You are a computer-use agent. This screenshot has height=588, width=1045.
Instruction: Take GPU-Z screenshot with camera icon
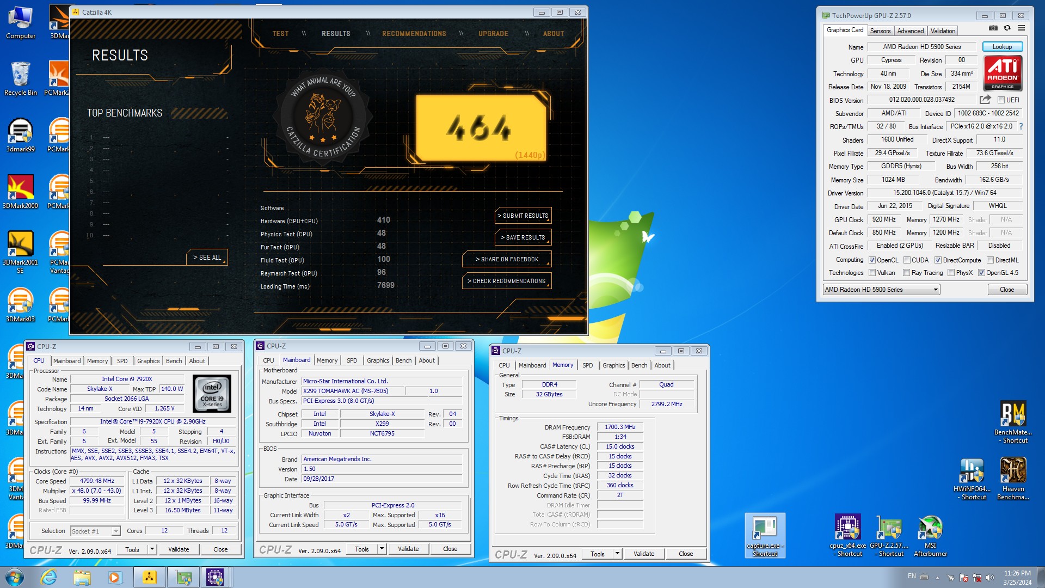tap(993, 28)
